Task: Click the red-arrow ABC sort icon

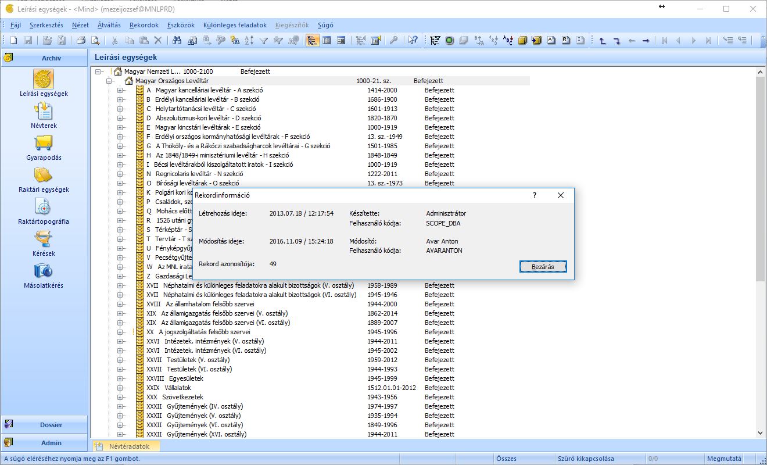Action: (508, 41)
